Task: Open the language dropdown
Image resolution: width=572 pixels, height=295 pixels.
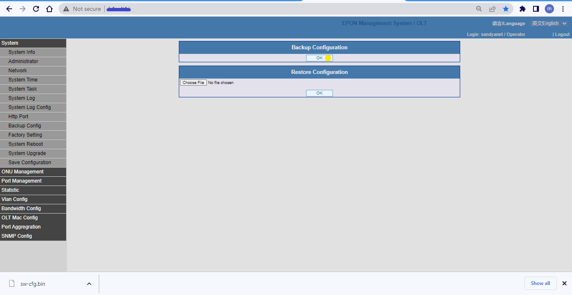Action: [x=549, y=23]
